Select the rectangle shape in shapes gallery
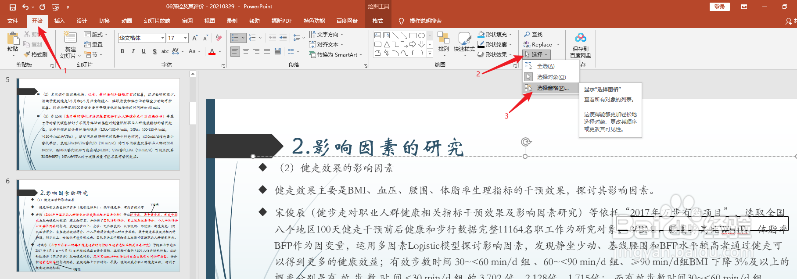This screenshot has height=279, width=797. click(413, 36)
